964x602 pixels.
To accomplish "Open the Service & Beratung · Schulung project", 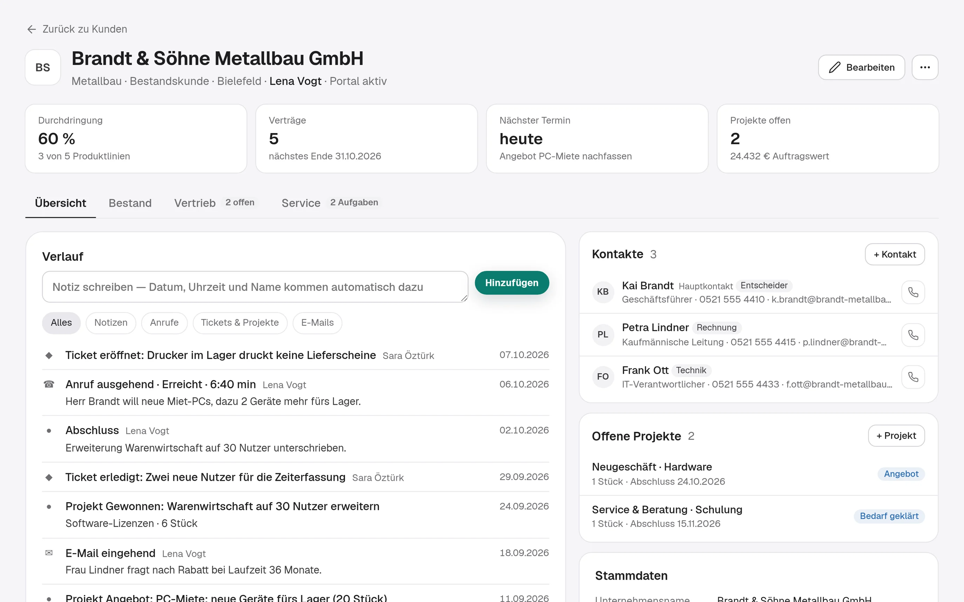I will [758, 516].
